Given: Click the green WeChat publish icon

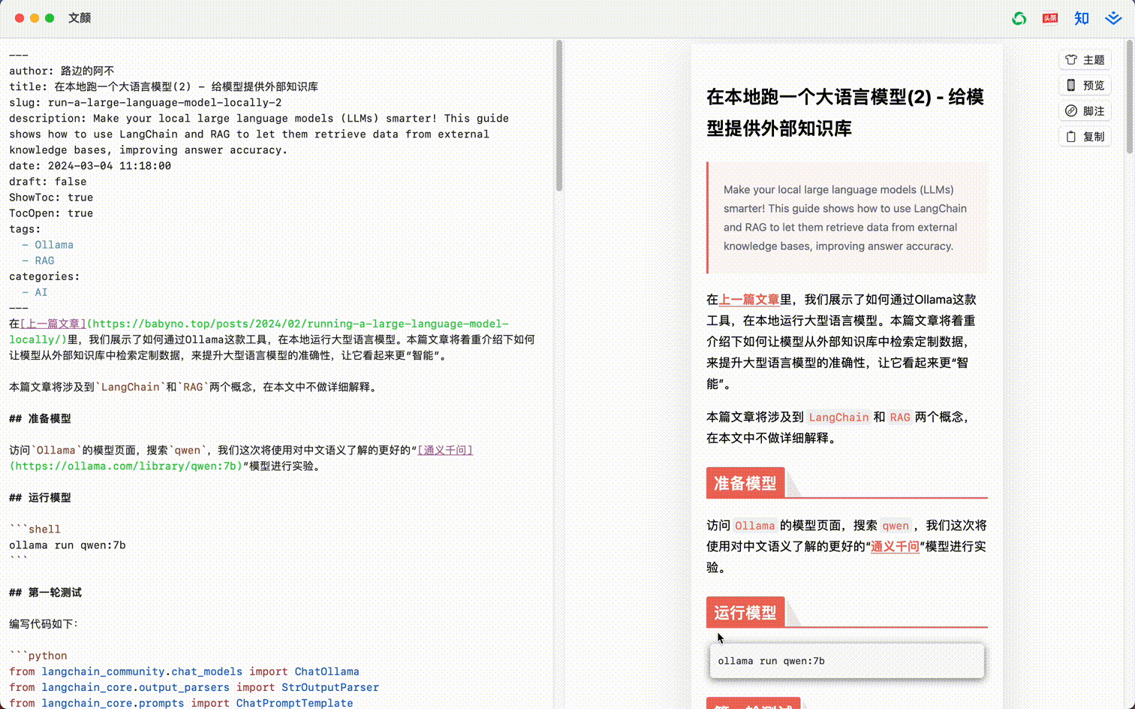Looking at the screenshot, I should click(x=1019, y=18).
